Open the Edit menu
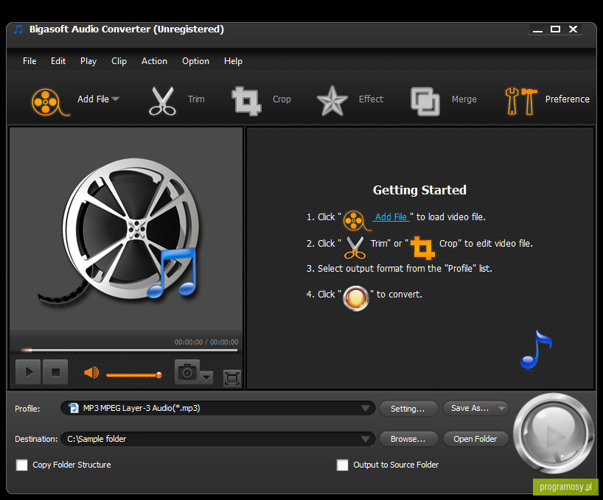The image size is (603, 500). pyautogui.click(x=58, y=61)
